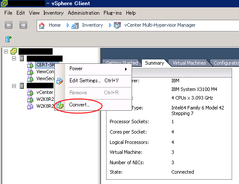Click the breadcrumb arrow before vCenter Multi-Hypervisor Manager
239x184 pixels.
click(110, 25)
